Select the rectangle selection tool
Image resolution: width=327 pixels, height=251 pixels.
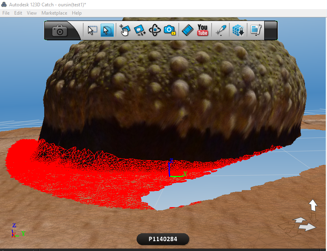[92, 30]
